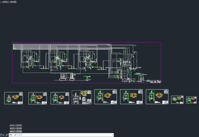Select the seventh vessel drawing sheet from left

pos(157,97)
